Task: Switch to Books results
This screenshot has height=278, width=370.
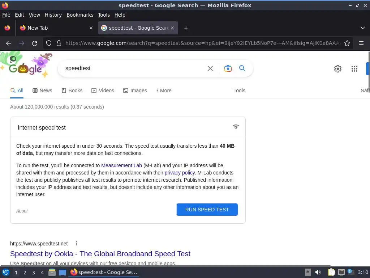Action: click(72, 90)
